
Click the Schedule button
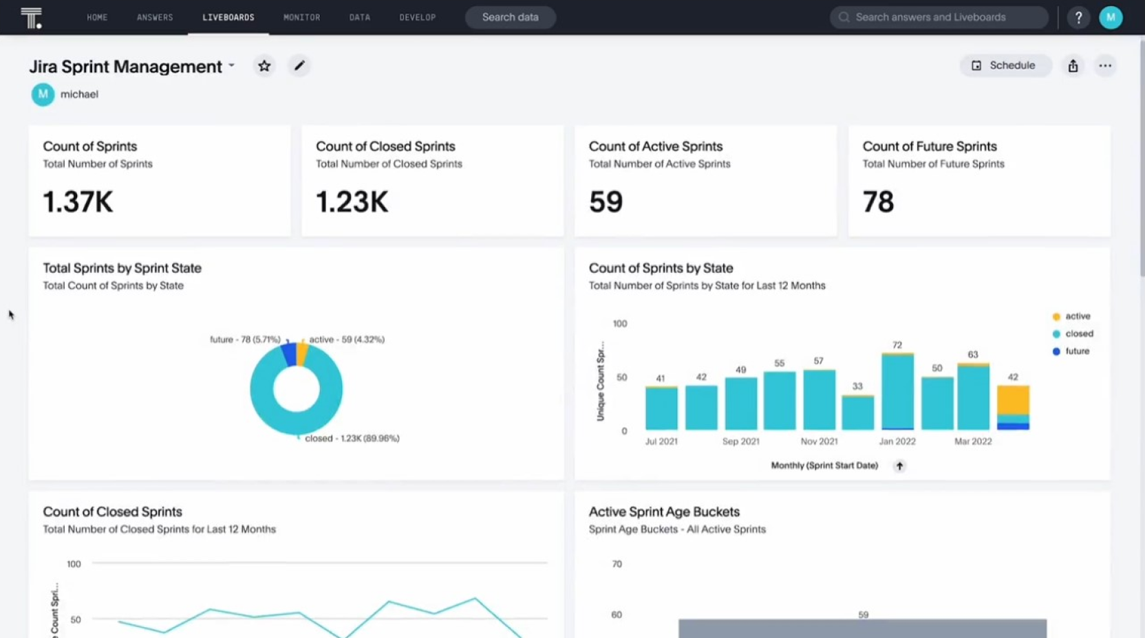(1005, 65)
